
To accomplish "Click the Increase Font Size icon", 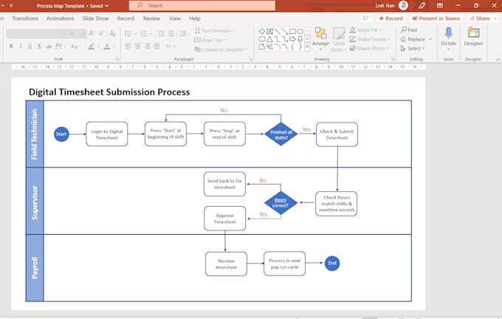I will [x=92, y=33].
